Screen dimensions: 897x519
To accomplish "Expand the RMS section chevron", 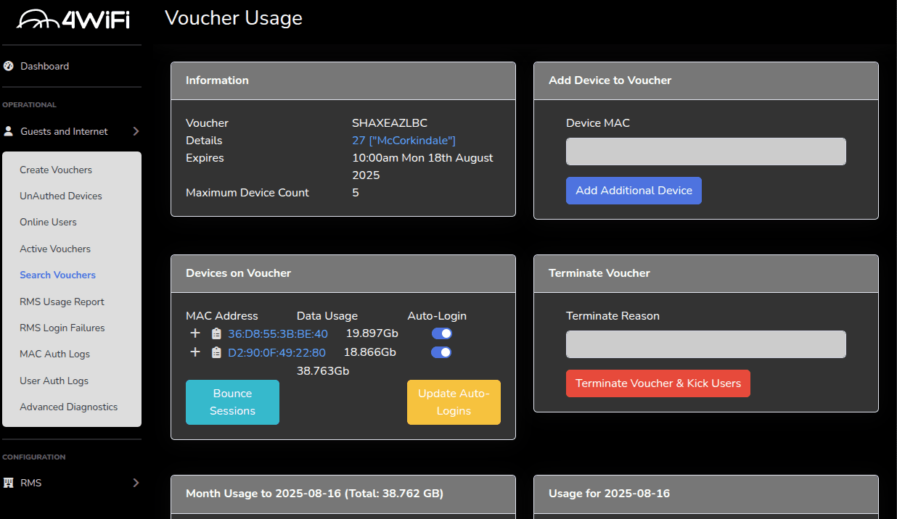I will click(136, 483).
